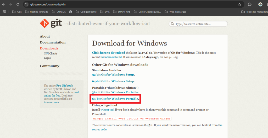268x138 pixels.
Task: Open GUI Clients submenu item
Action: click(x=51, y=54)
